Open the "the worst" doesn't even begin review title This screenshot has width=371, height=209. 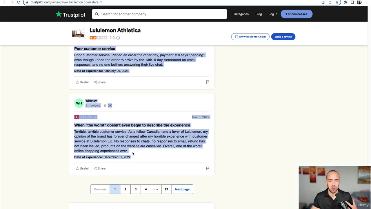(x=132, y=125)
